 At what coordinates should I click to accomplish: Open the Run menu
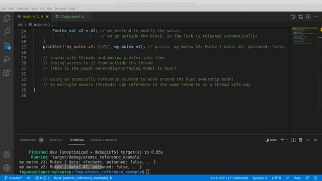pyautogui.click(x=49, y=9)
